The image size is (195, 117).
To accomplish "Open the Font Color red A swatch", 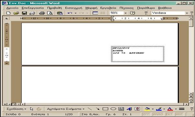I will point(170,109).
